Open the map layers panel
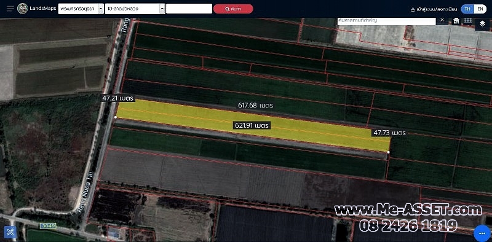 (x=482, y=24)
